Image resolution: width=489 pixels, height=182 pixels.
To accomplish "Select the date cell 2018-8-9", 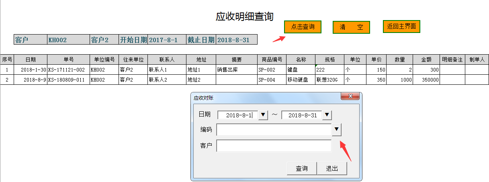I will (31, 80).
